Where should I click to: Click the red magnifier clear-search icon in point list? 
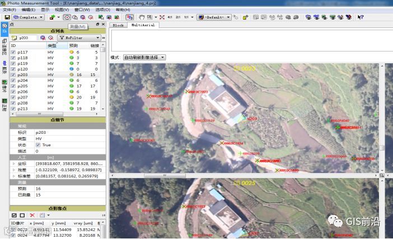click(x=51, y=38)
